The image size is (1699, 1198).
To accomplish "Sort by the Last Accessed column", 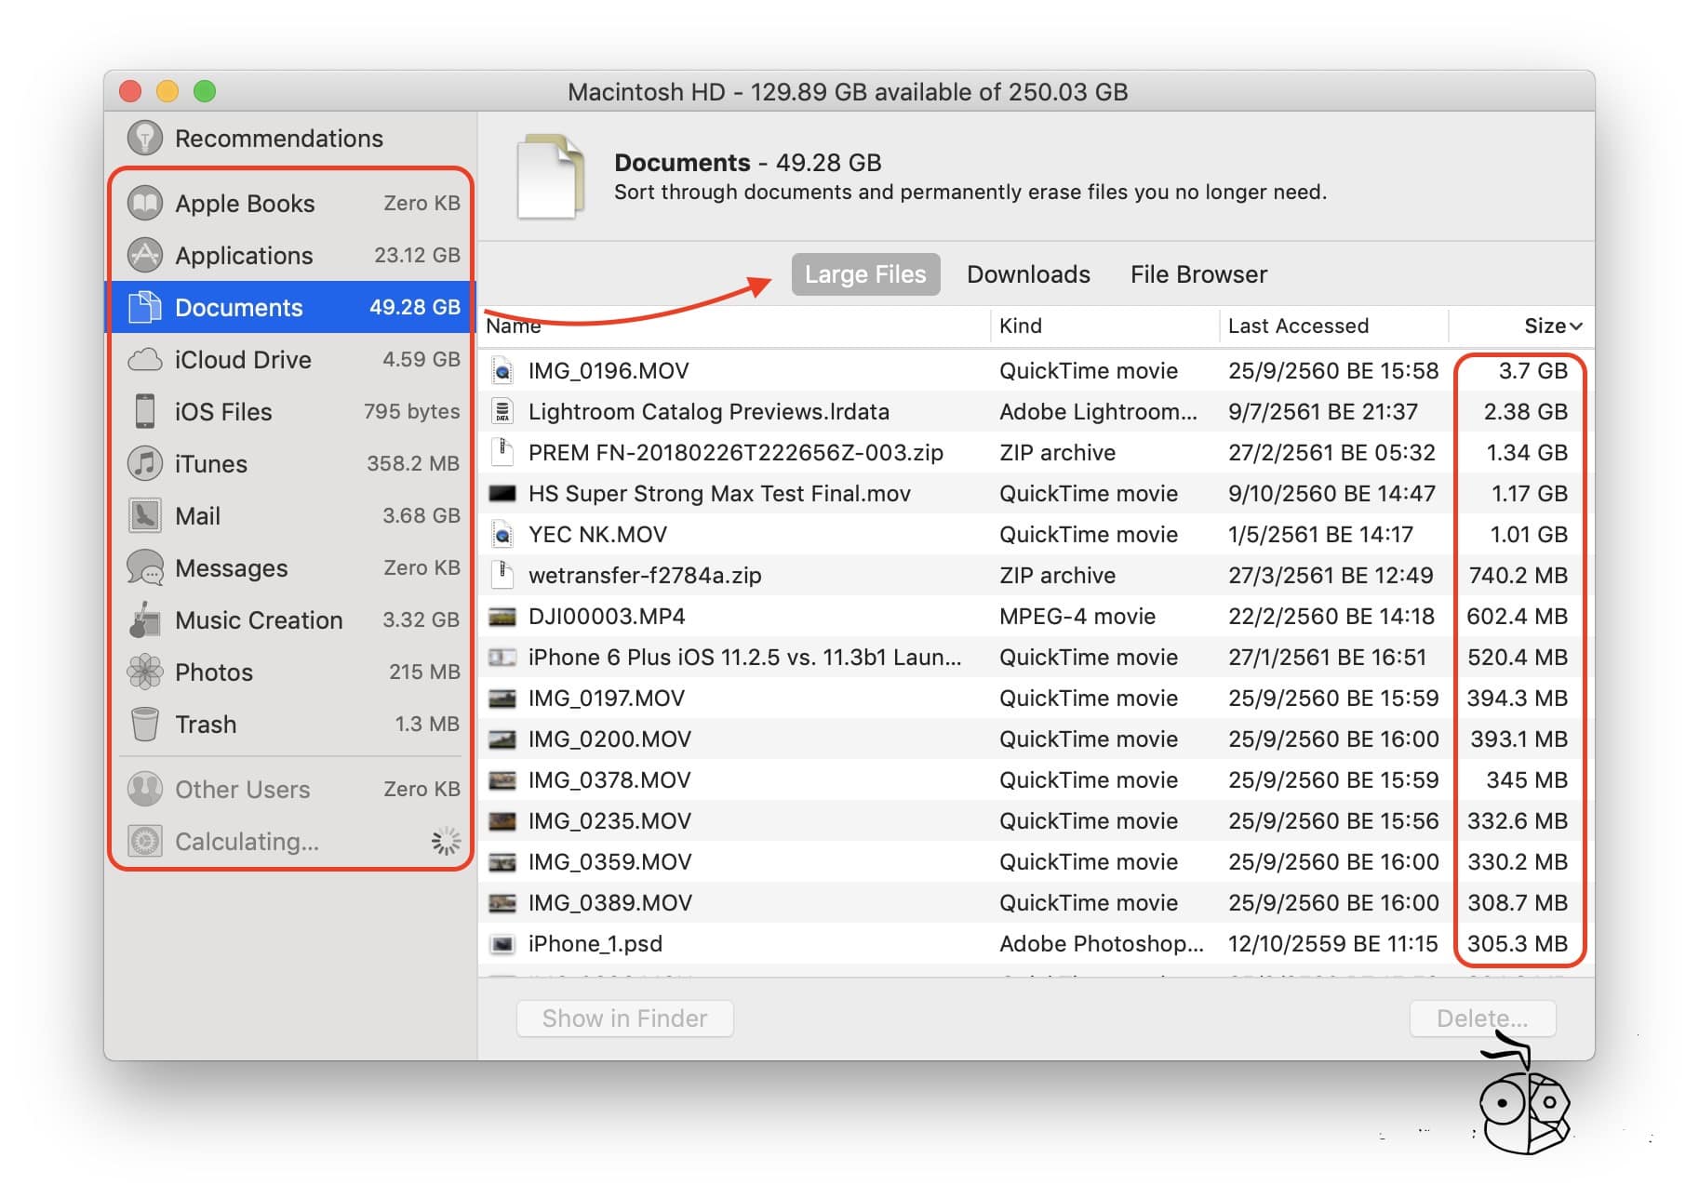I will pyautogui.click(x=1299, y=326).
